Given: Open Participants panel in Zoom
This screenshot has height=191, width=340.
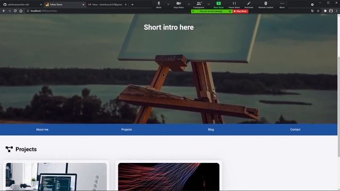Looking at the screenshot, I should click(x=199, y=4).
